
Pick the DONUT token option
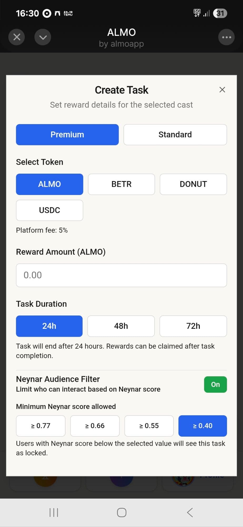click(x=193, y=184)
